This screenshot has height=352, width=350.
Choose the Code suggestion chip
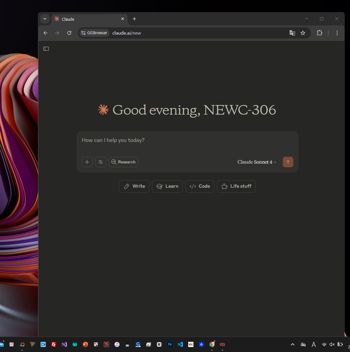pyautogui.click(x=199, y=186)
